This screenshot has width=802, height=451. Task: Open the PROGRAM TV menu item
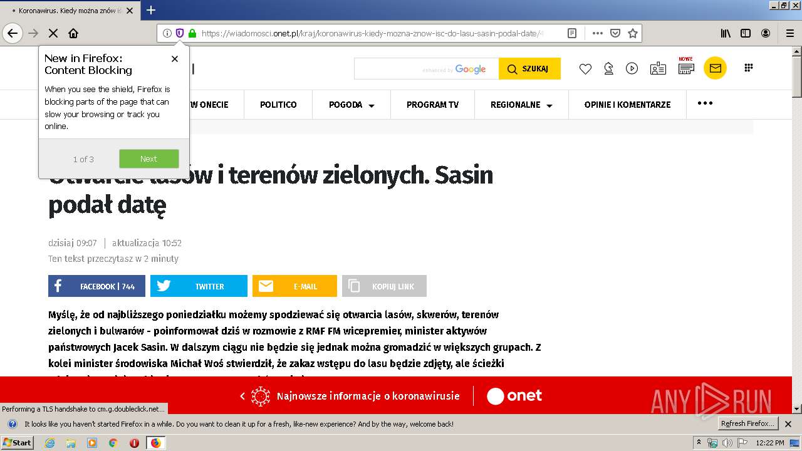[432, 105]
